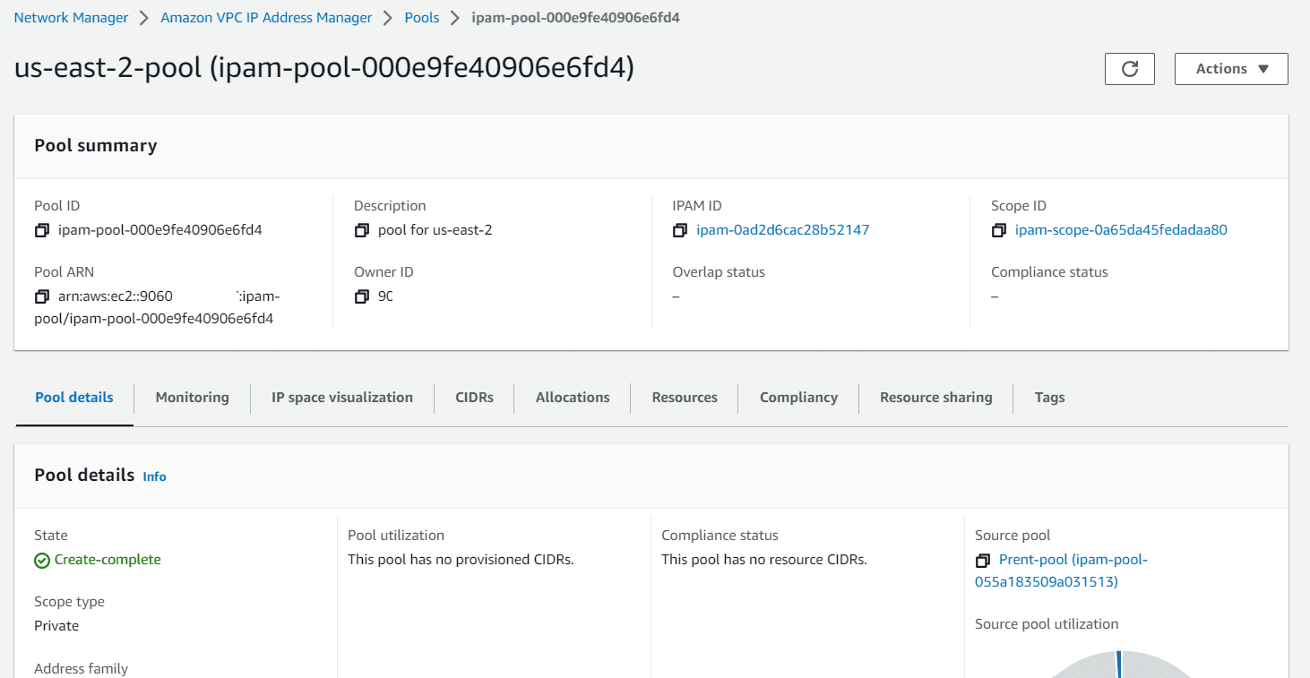Image resolution: width=1310 pixels, height=678 pixels.
Task: Click 'This pool has no provisioned CIDRs.' text
Action: point(461,560)
